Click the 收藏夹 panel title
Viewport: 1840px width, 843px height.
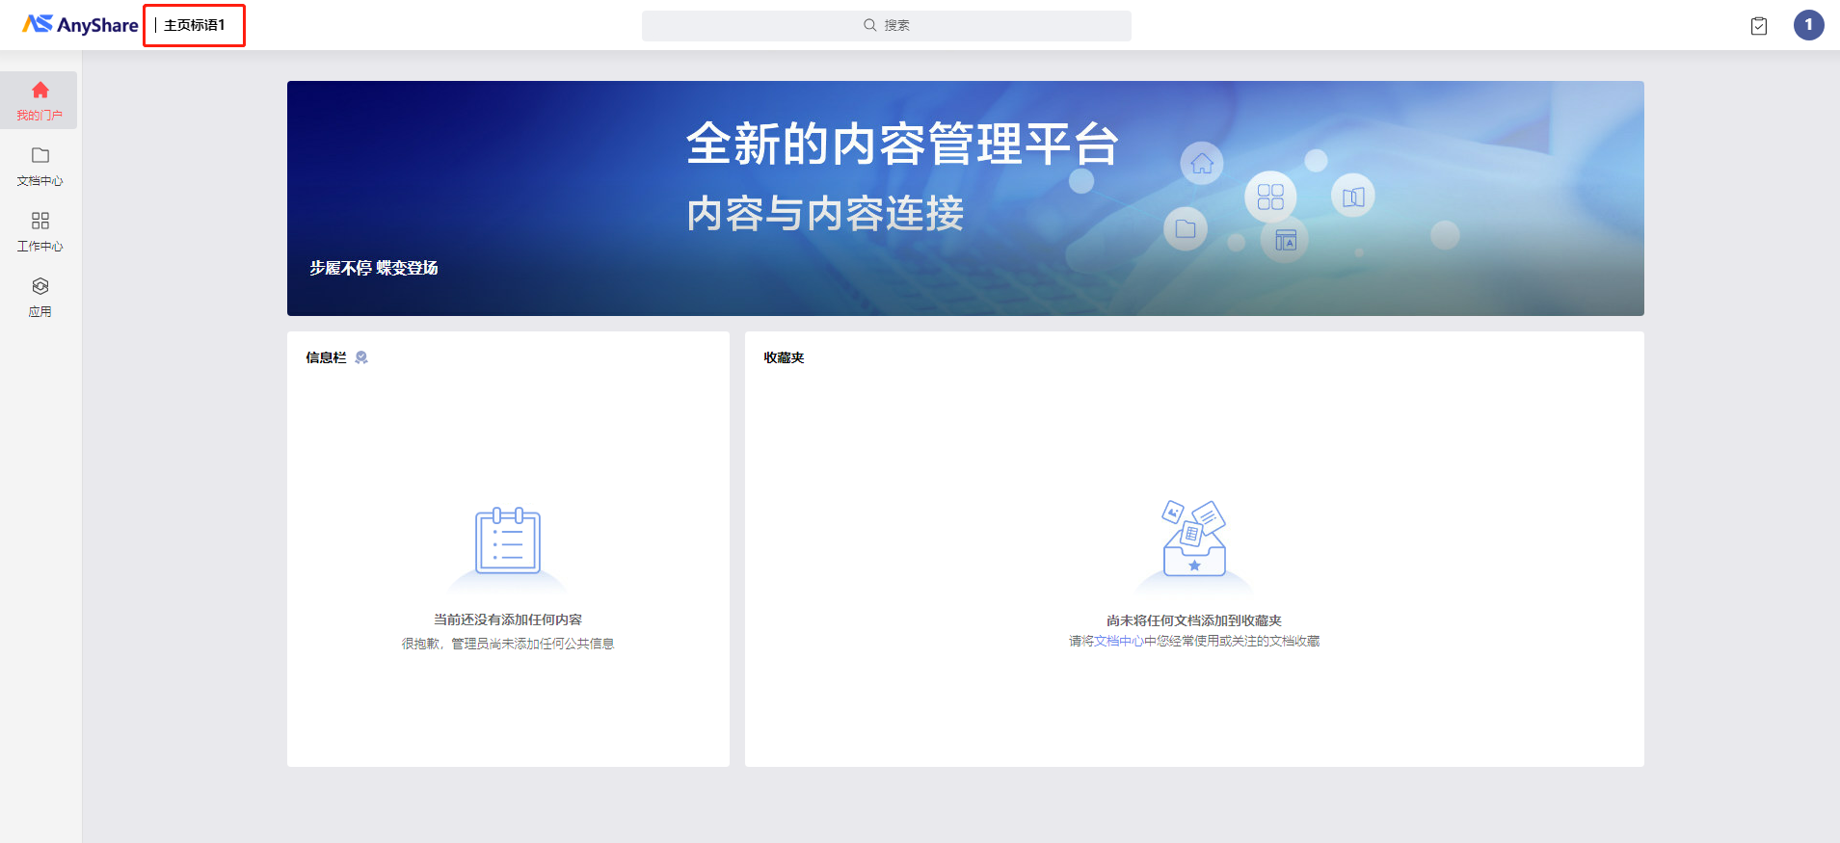click(784, 357)
